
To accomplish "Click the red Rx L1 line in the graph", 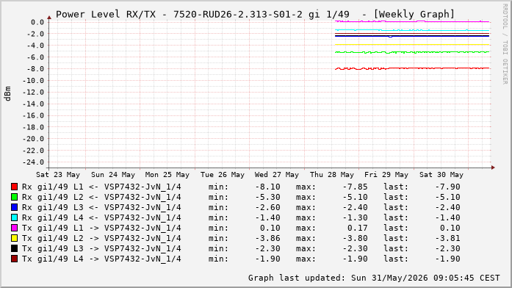I will 412,68.
